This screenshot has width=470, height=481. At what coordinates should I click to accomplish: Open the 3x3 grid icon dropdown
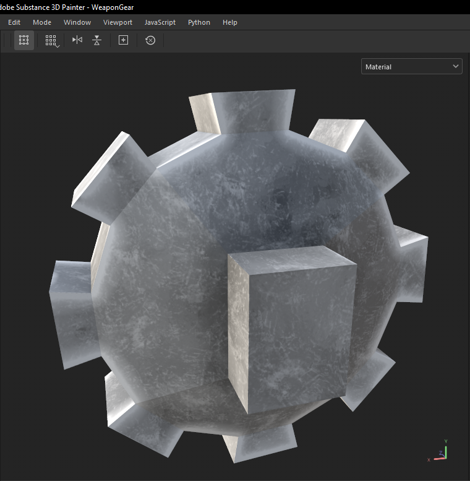(x=51, y=40)
